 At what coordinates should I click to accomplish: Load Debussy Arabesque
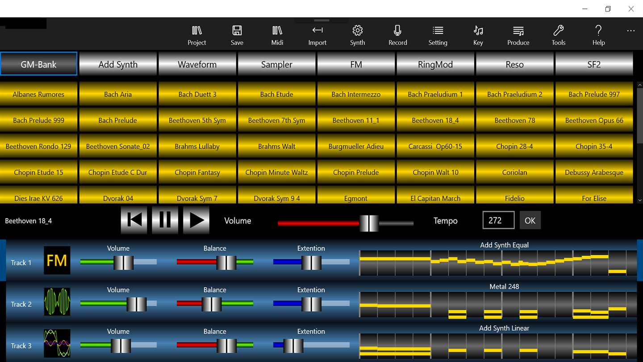click(x=594, y=172)
